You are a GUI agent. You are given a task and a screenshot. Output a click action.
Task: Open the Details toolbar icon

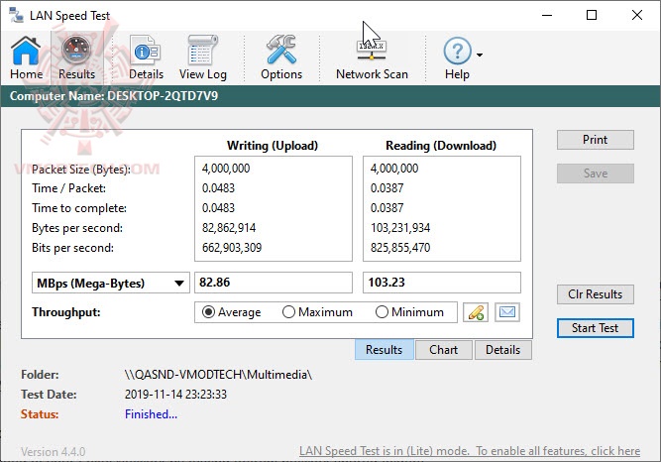point(146,58)
